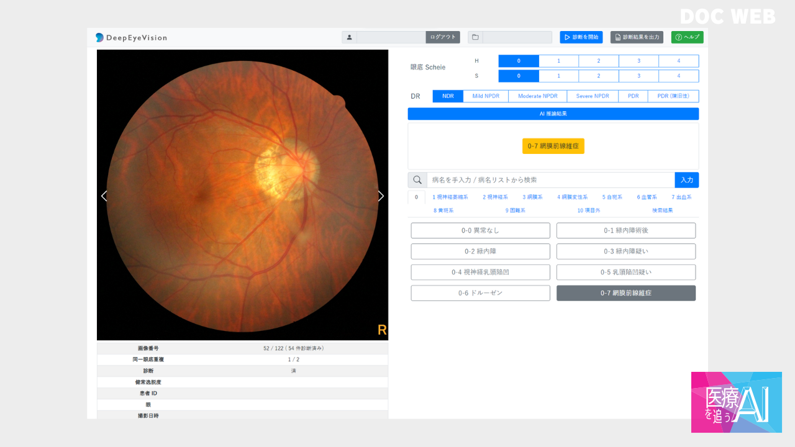Viewport: 795px width, 447px height.
Task: Open the 6 血管系 tab
Action: pos(647,197)
